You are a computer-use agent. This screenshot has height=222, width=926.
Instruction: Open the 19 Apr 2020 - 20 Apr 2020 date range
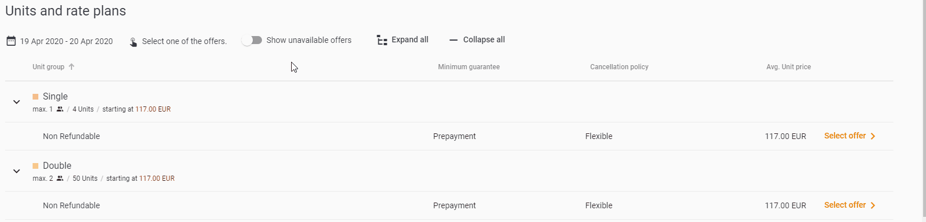[66, 41]
